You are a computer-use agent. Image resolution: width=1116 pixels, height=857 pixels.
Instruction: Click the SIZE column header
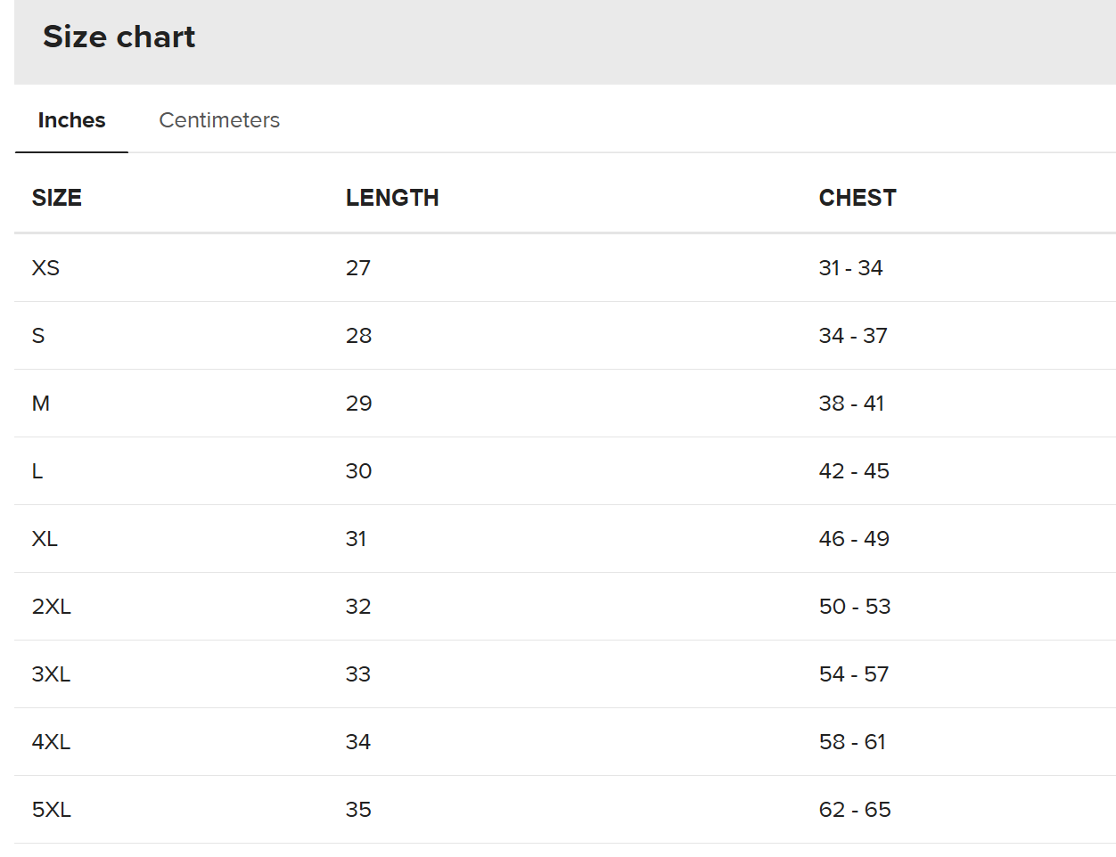point(57,198)
